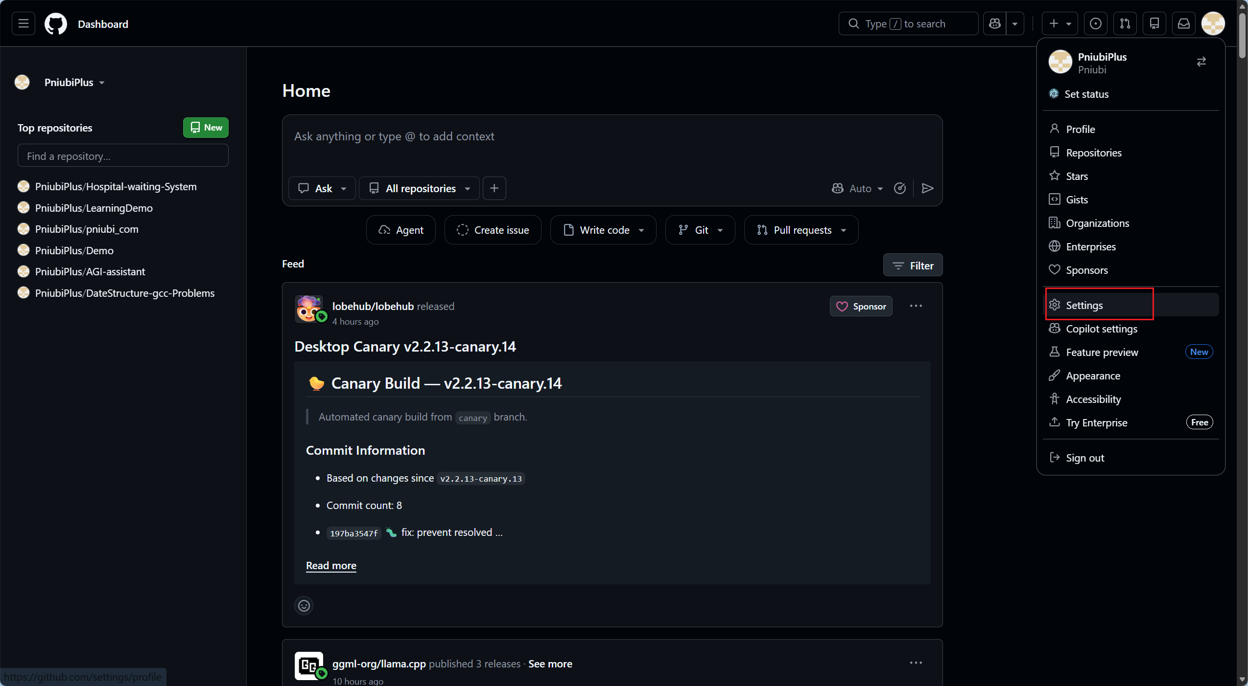This screenshot has height=686, width=1248.
Task: Click the ggml-org avatar in the feed
Action: pyautogui.click(x=309, y=666)
